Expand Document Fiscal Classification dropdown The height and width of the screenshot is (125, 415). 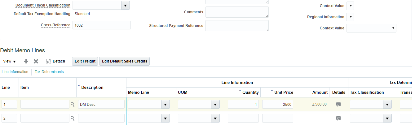click(125, 5)
